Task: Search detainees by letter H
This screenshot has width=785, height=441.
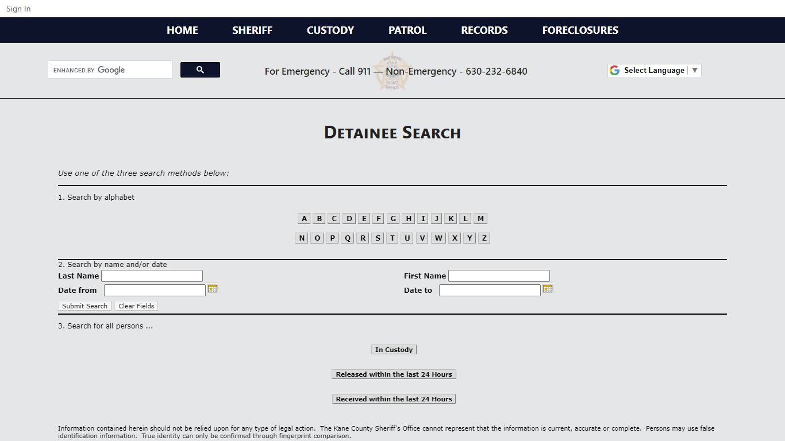Action: click(409, 219)
